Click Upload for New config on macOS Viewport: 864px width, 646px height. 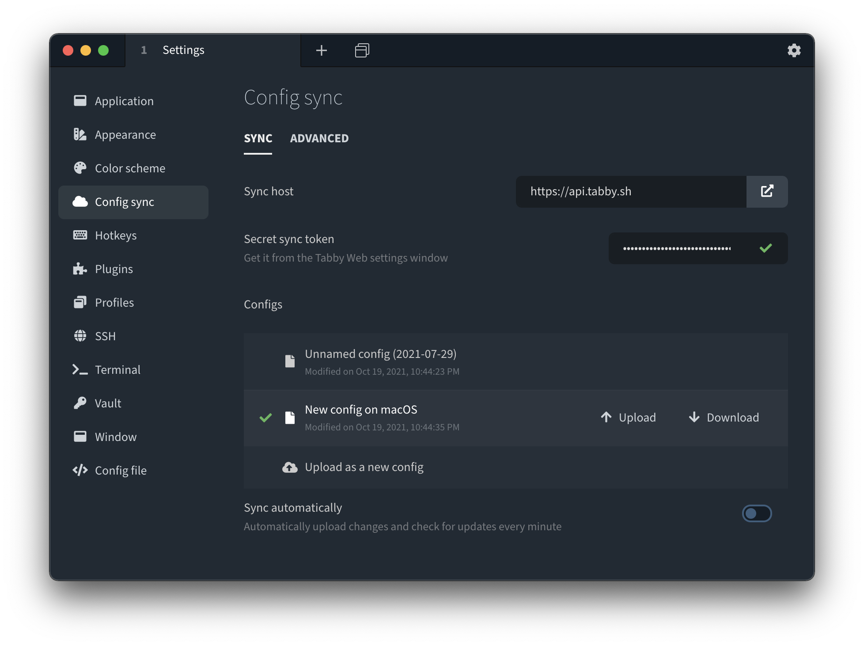[x=628, y=418]
